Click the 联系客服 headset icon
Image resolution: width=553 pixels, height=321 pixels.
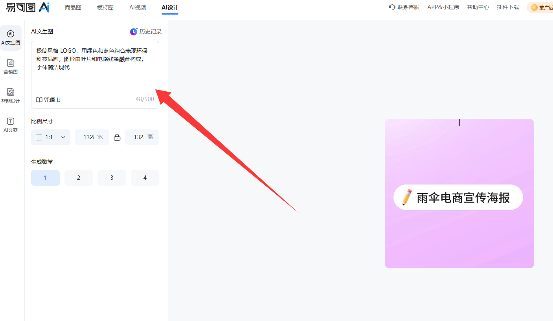(x=392, y=7)
